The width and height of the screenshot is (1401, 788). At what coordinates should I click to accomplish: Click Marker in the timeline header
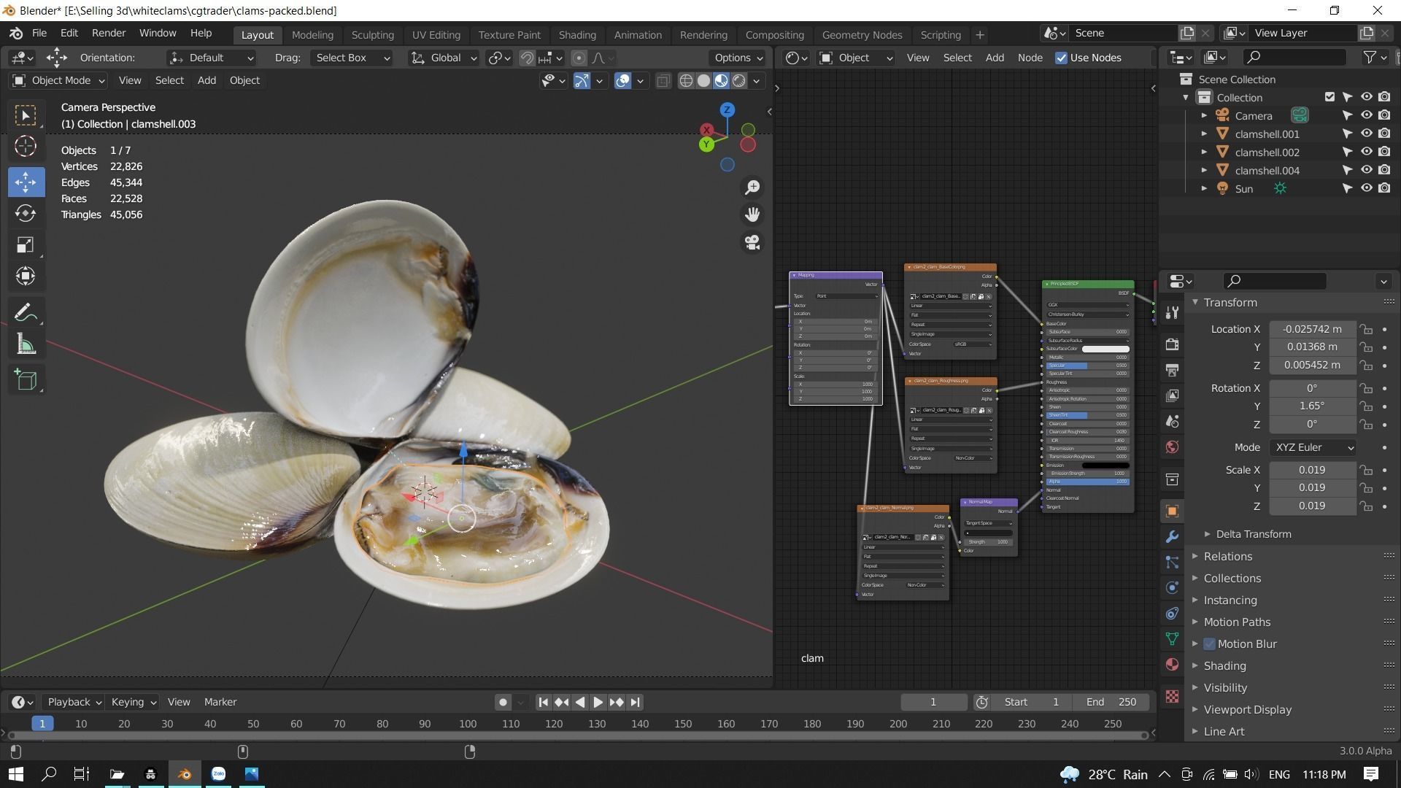(220, 702)
